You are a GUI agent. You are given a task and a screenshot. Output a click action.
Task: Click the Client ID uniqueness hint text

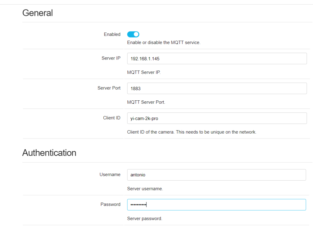191,132
